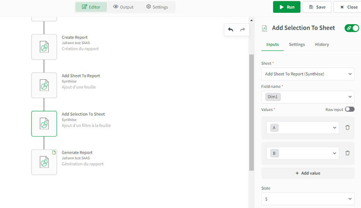Click the 'Add Selection To Sheet' canvas title
The height and width of the screenshot is (208, 361).
[x=83, y=114]
